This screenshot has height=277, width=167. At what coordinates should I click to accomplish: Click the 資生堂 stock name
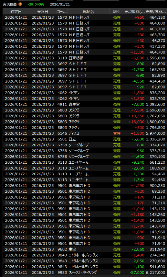pyautogui.click(x=74, y=104)
